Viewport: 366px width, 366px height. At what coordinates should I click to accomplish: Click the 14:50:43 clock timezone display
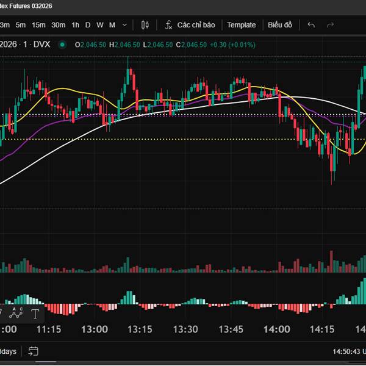click(348, 352)
